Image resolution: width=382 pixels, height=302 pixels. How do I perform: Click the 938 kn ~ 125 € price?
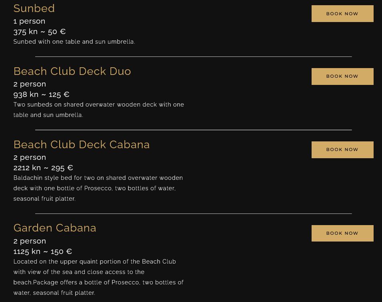coord(41,94)
